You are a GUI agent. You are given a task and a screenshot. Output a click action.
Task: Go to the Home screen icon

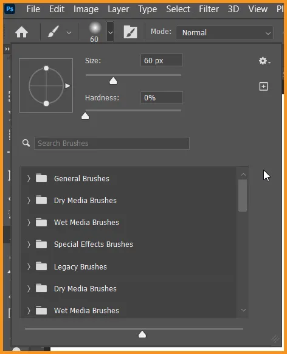click(22, 32)
